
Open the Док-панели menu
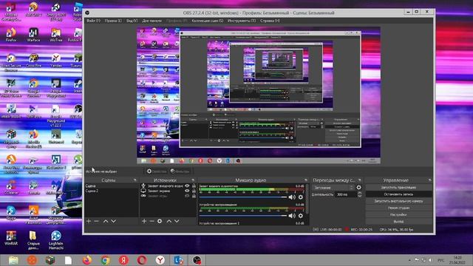(152, 21)
